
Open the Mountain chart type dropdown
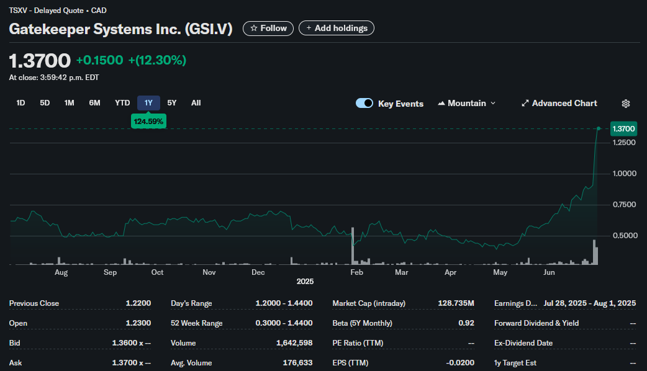(x=467, y=104)
